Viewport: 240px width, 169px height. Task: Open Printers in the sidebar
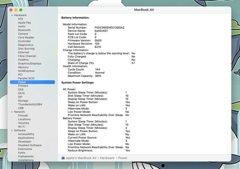[x=23, y=86]
